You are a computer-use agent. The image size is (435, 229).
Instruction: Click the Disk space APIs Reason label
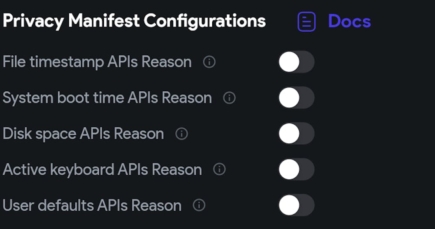click(x=83, y=133)
